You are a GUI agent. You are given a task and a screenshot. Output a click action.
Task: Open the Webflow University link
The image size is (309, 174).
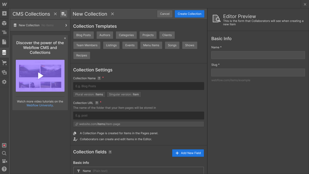click(x=40, y=105)
